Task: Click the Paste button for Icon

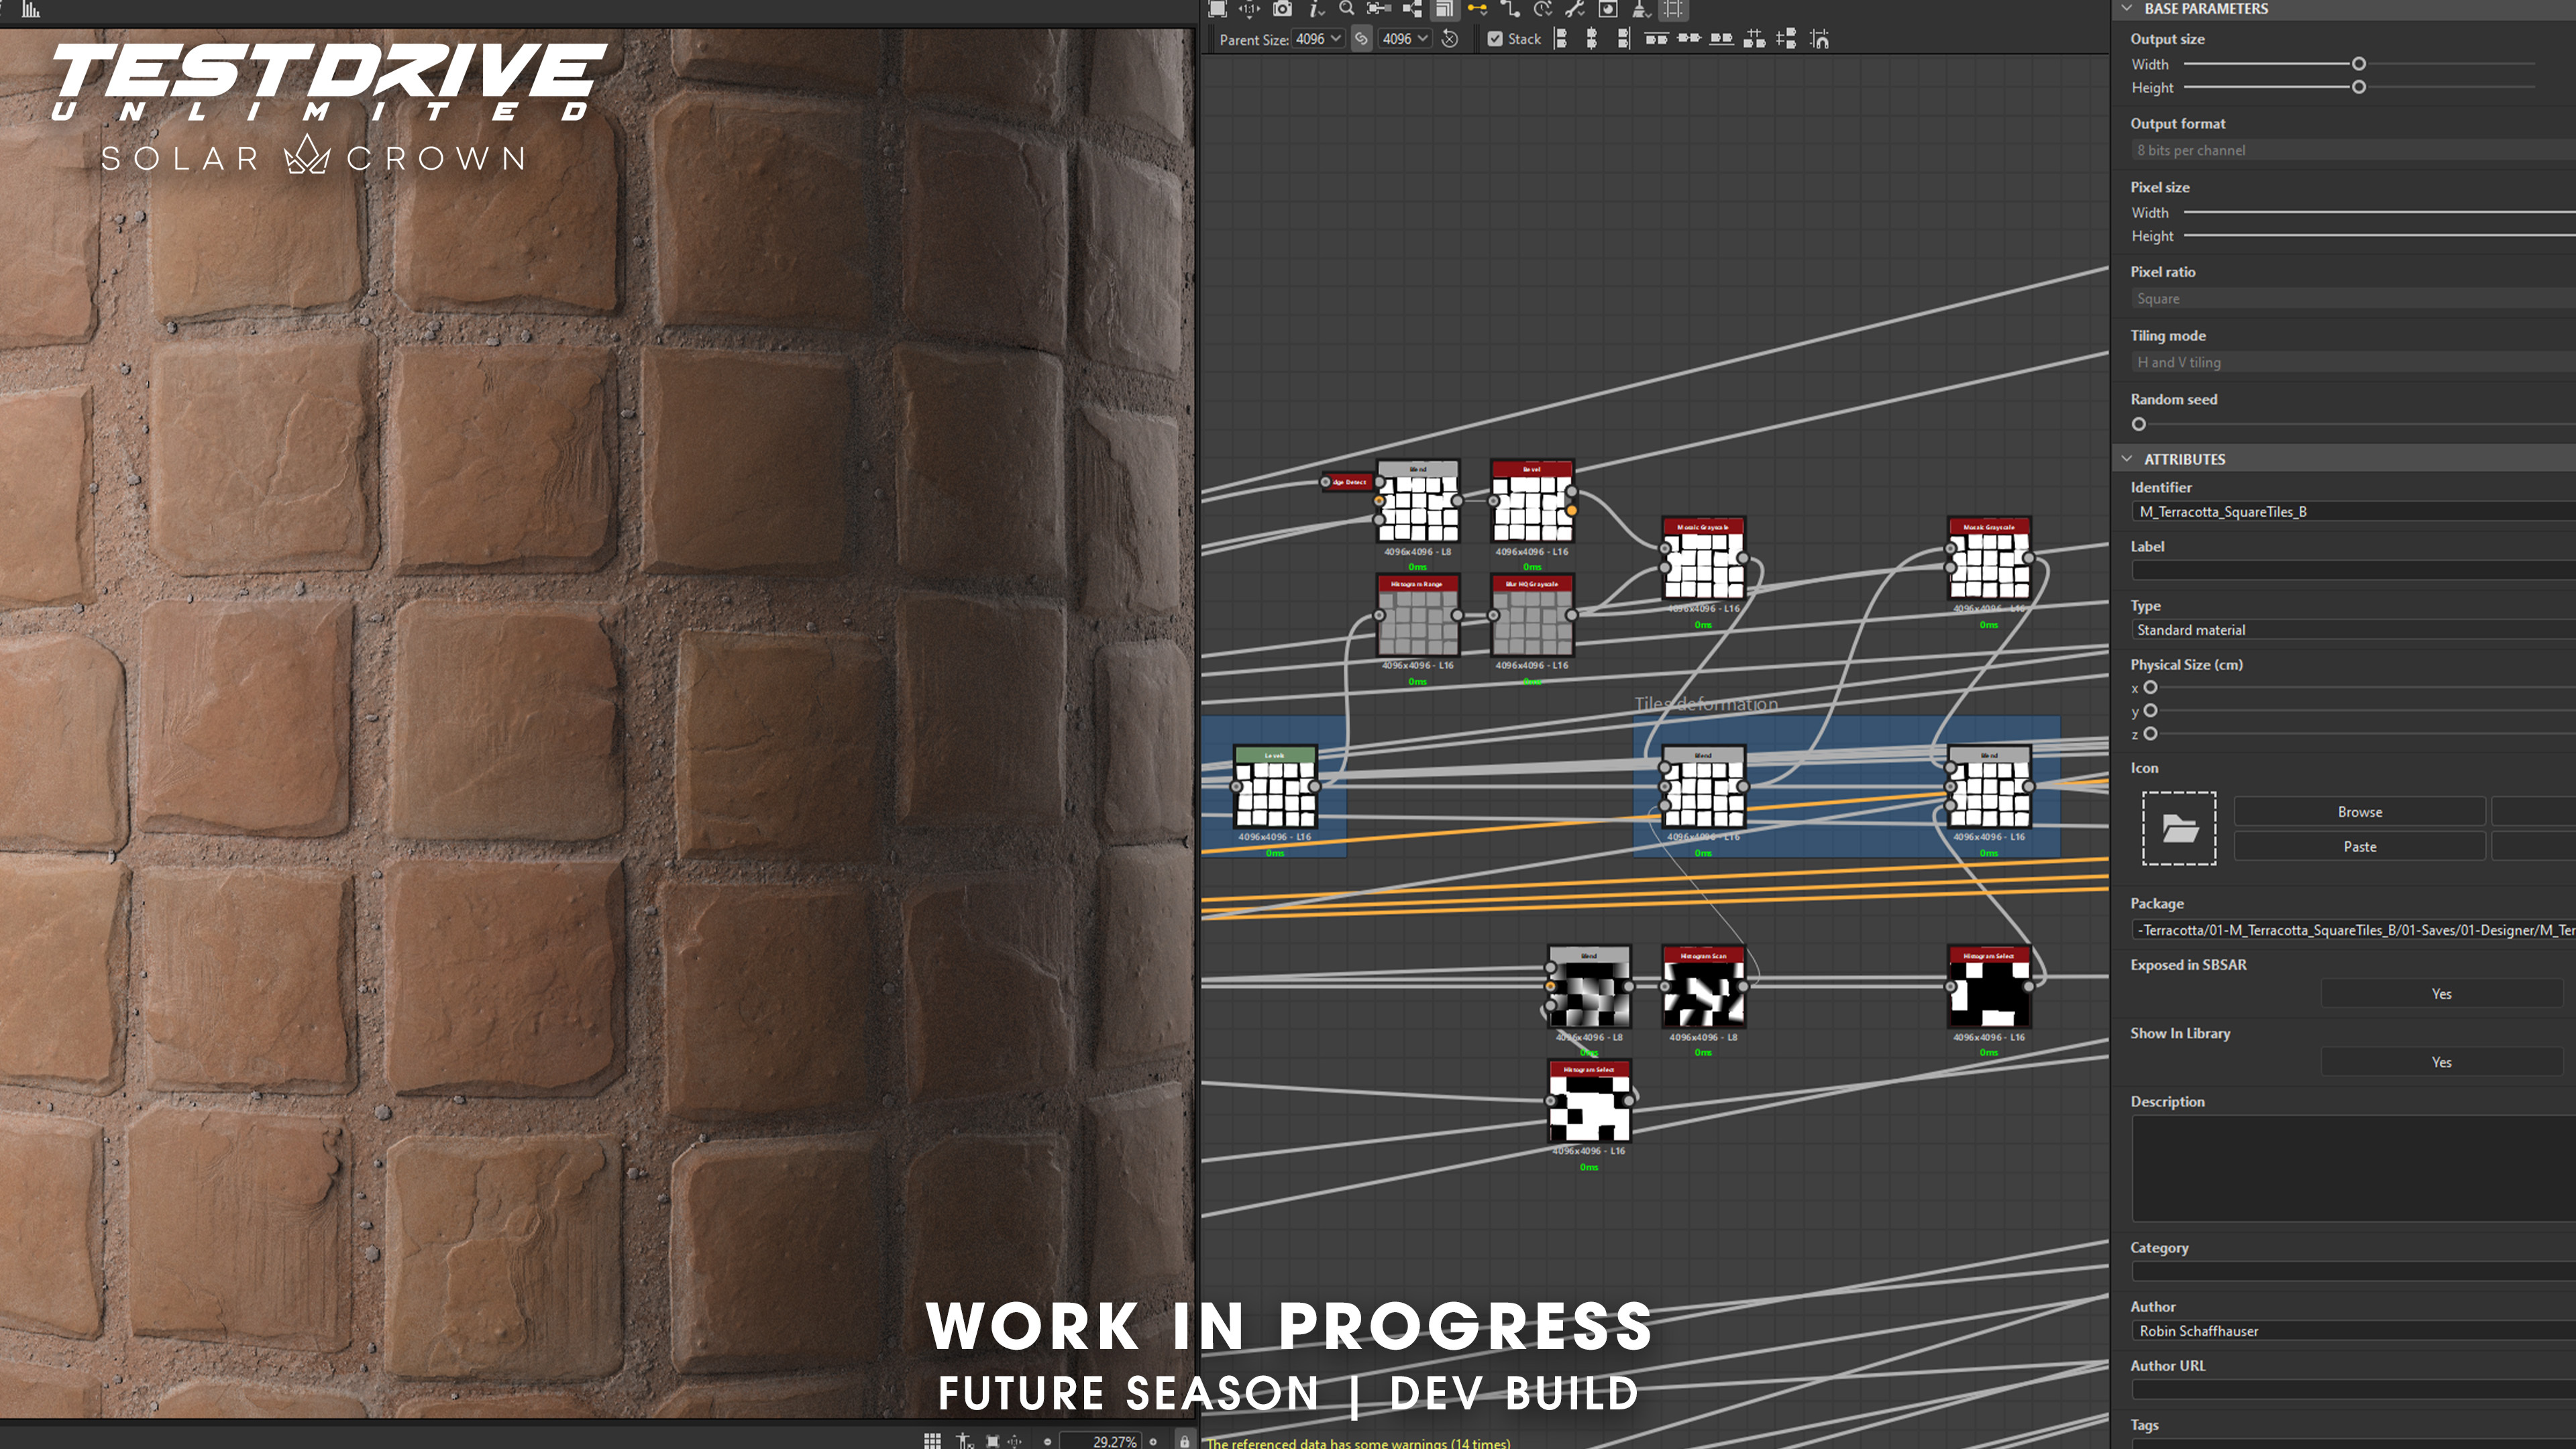Action: click(x=2359, y=846)
